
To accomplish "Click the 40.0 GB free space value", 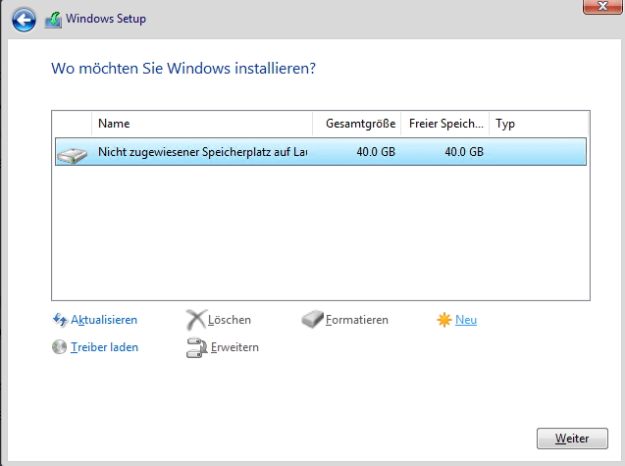I will (464, 152).
